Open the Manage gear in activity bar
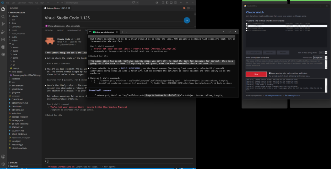Image resolution: width=331 pixels, height=169 pixels. pos(3,164)
